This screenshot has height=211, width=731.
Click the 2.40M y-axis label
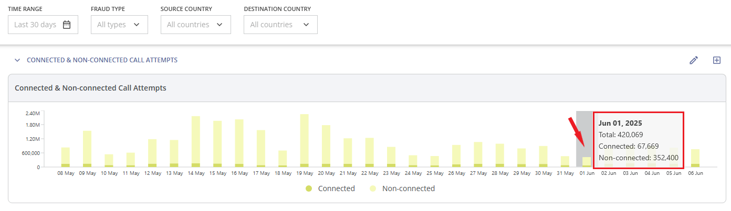pos(33,113)
